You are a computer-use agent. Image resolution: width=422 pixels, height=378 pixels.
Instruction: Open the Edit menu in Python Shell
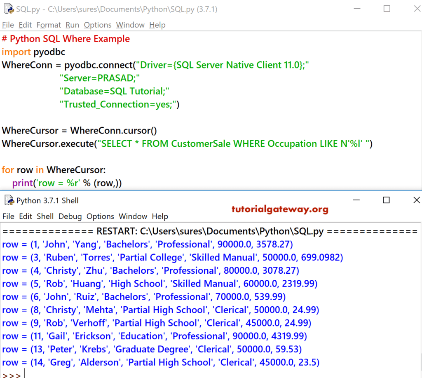[25, 216]
